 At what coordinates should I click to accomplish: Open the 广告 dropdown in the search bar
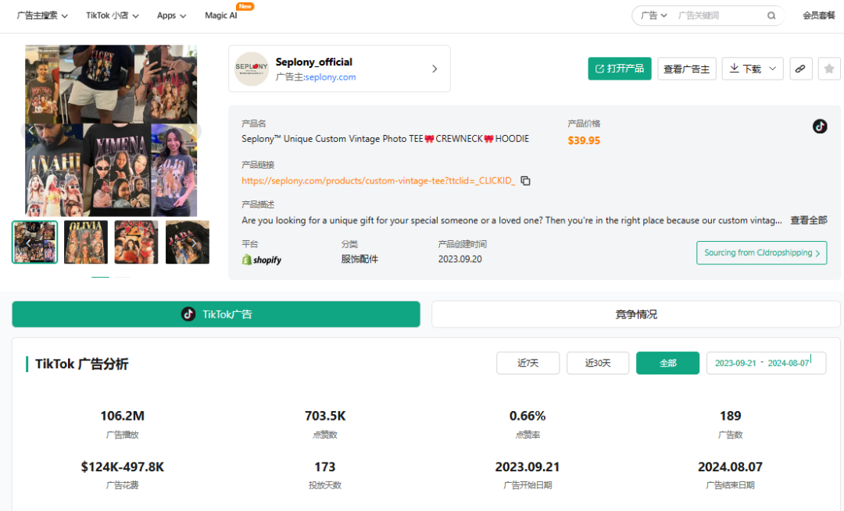[655, 15]
